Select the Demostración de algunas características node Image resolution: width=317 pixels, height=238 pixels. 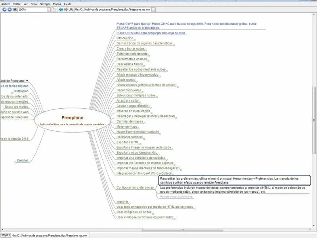tap(145, 43)
